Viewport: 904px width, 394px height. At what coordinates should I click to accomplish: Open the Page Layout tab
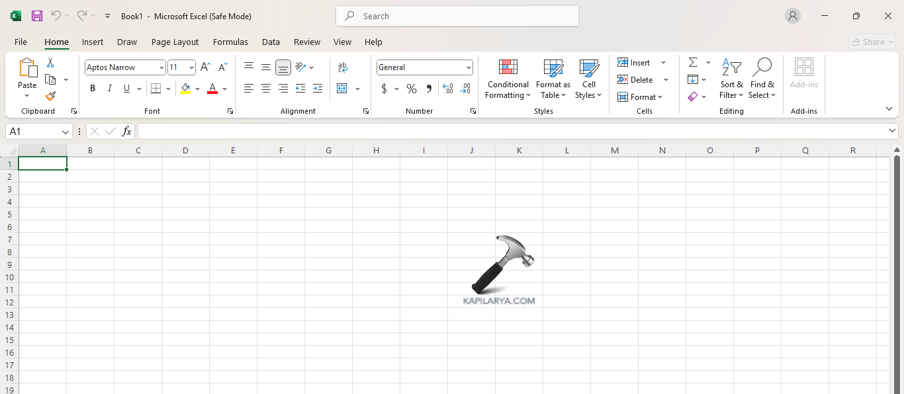175,42
